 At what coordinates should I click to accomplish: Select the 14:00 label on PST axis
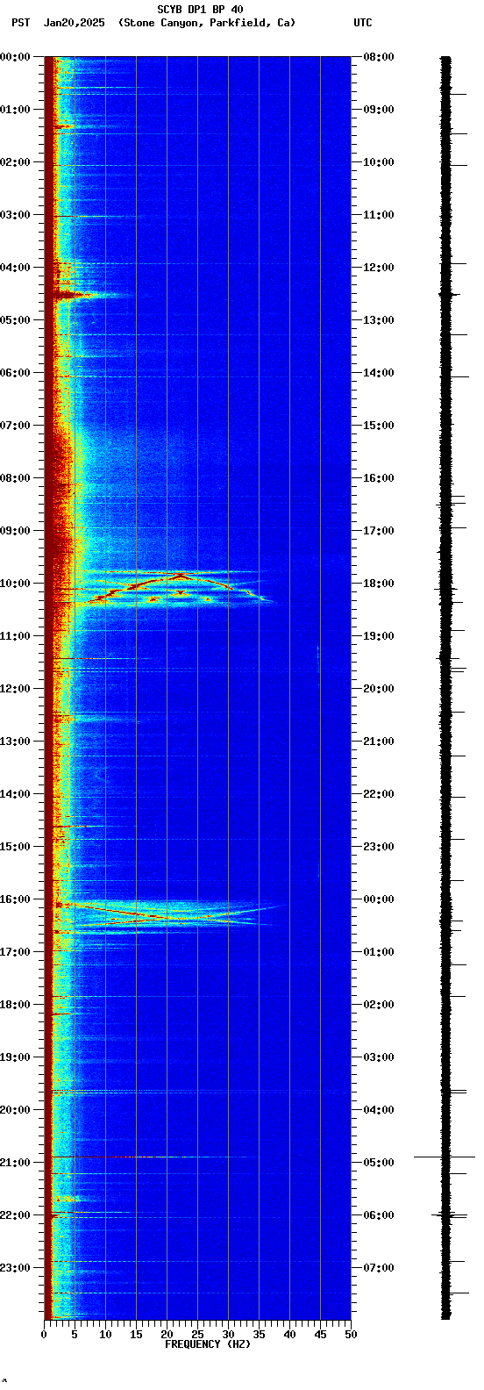(x=15, y=794)
